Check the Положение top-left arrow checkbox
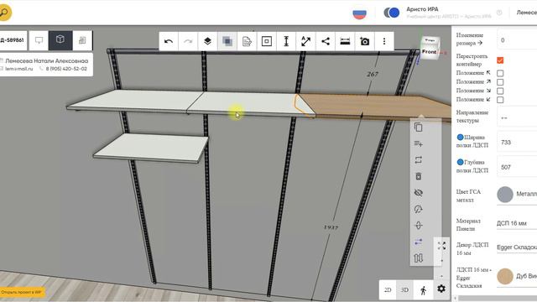Image resolution: width=537 pixels, height=302 pixels. [x=500, y=73]
